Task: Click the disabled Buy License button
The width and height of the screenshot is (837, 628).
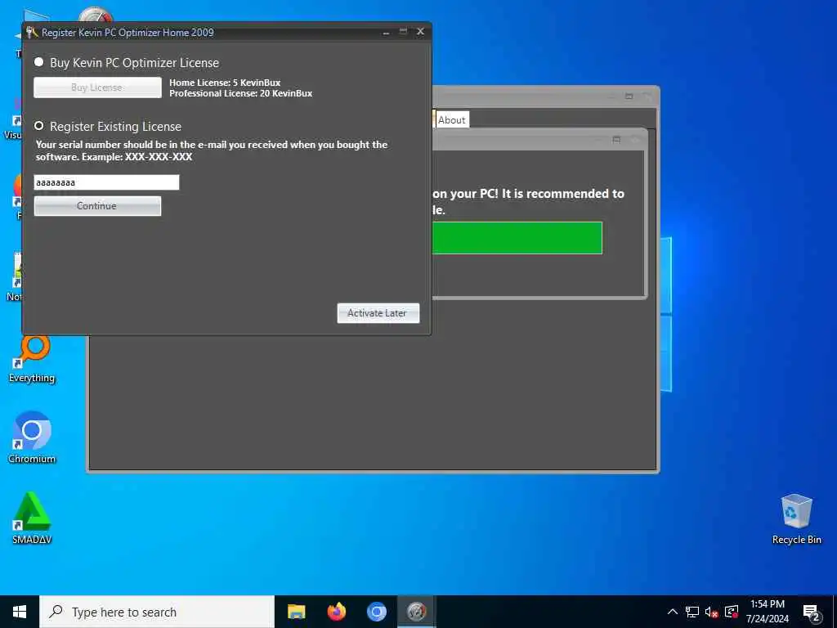Action: tap(97, 87)
